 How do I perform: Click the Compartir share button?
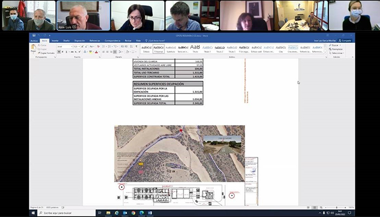click(x=345, y=41)
